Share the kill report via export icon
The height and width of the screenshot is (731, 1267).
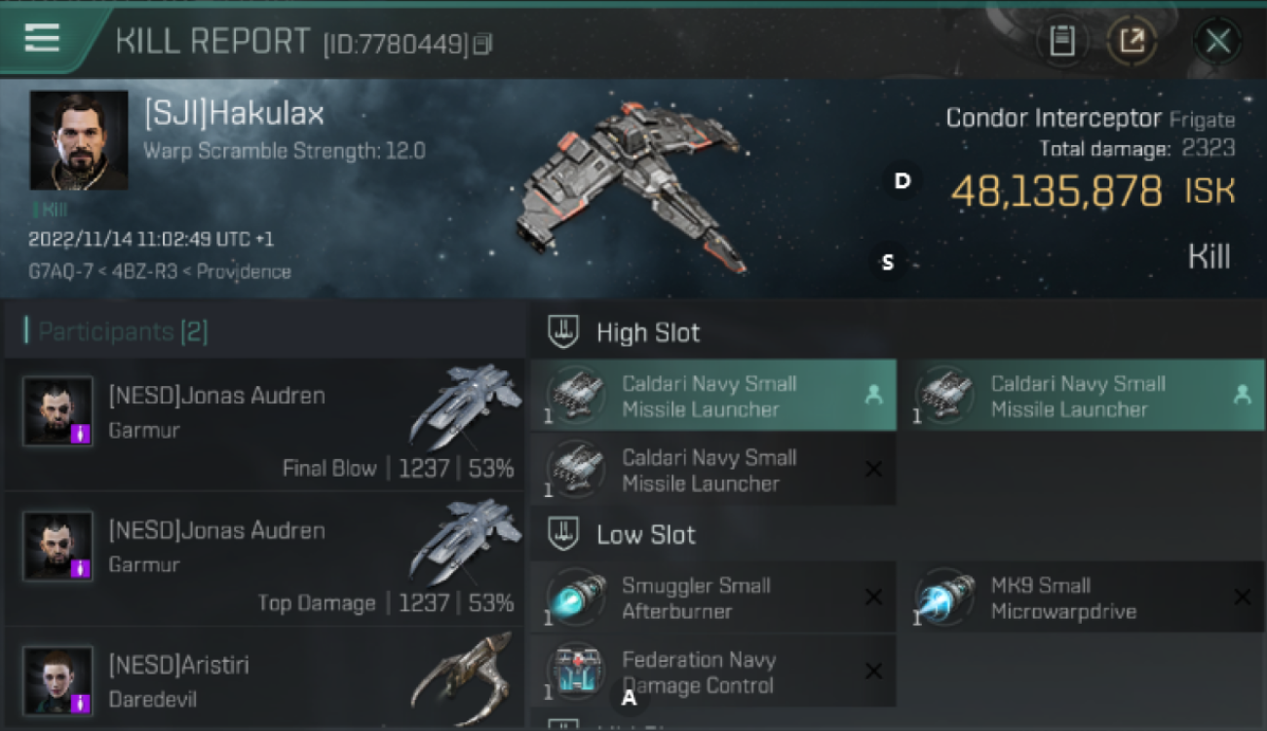(1132, 41)
